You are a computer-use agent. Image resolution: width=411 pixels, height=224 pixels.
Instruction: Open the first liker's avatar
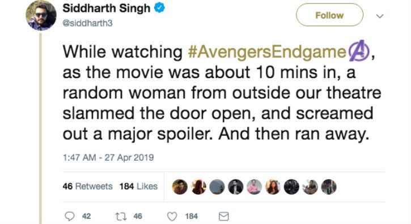180,187
